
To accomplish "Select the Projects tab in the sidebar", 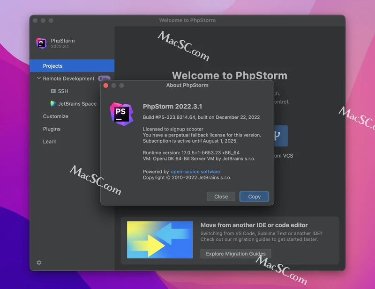I will 52,66.
